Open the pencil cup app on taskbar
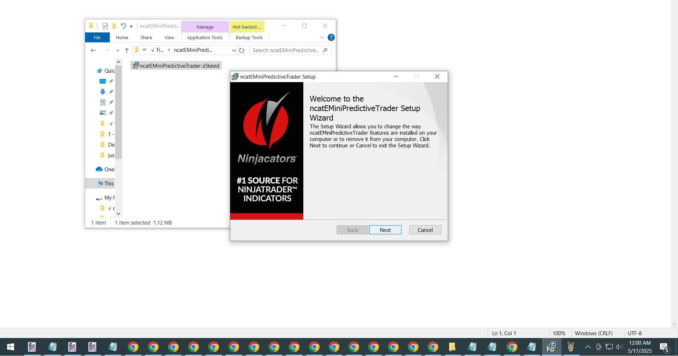 click(x=571, y=347)
